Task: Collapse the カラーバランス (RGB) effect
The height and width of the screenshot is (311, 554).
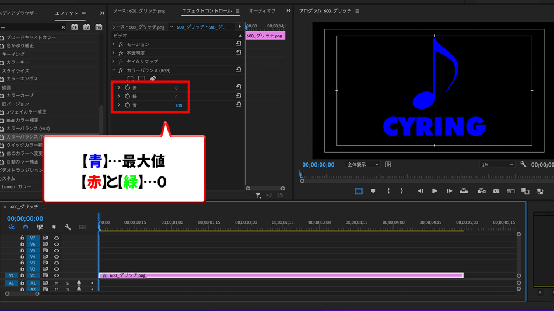Action: pyautogui.click(x=114, y=70)
